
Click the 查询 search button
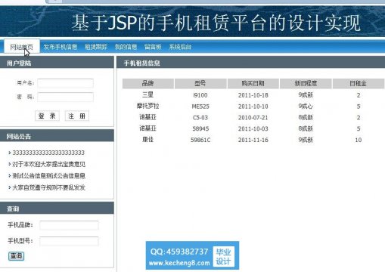point(17,256)
